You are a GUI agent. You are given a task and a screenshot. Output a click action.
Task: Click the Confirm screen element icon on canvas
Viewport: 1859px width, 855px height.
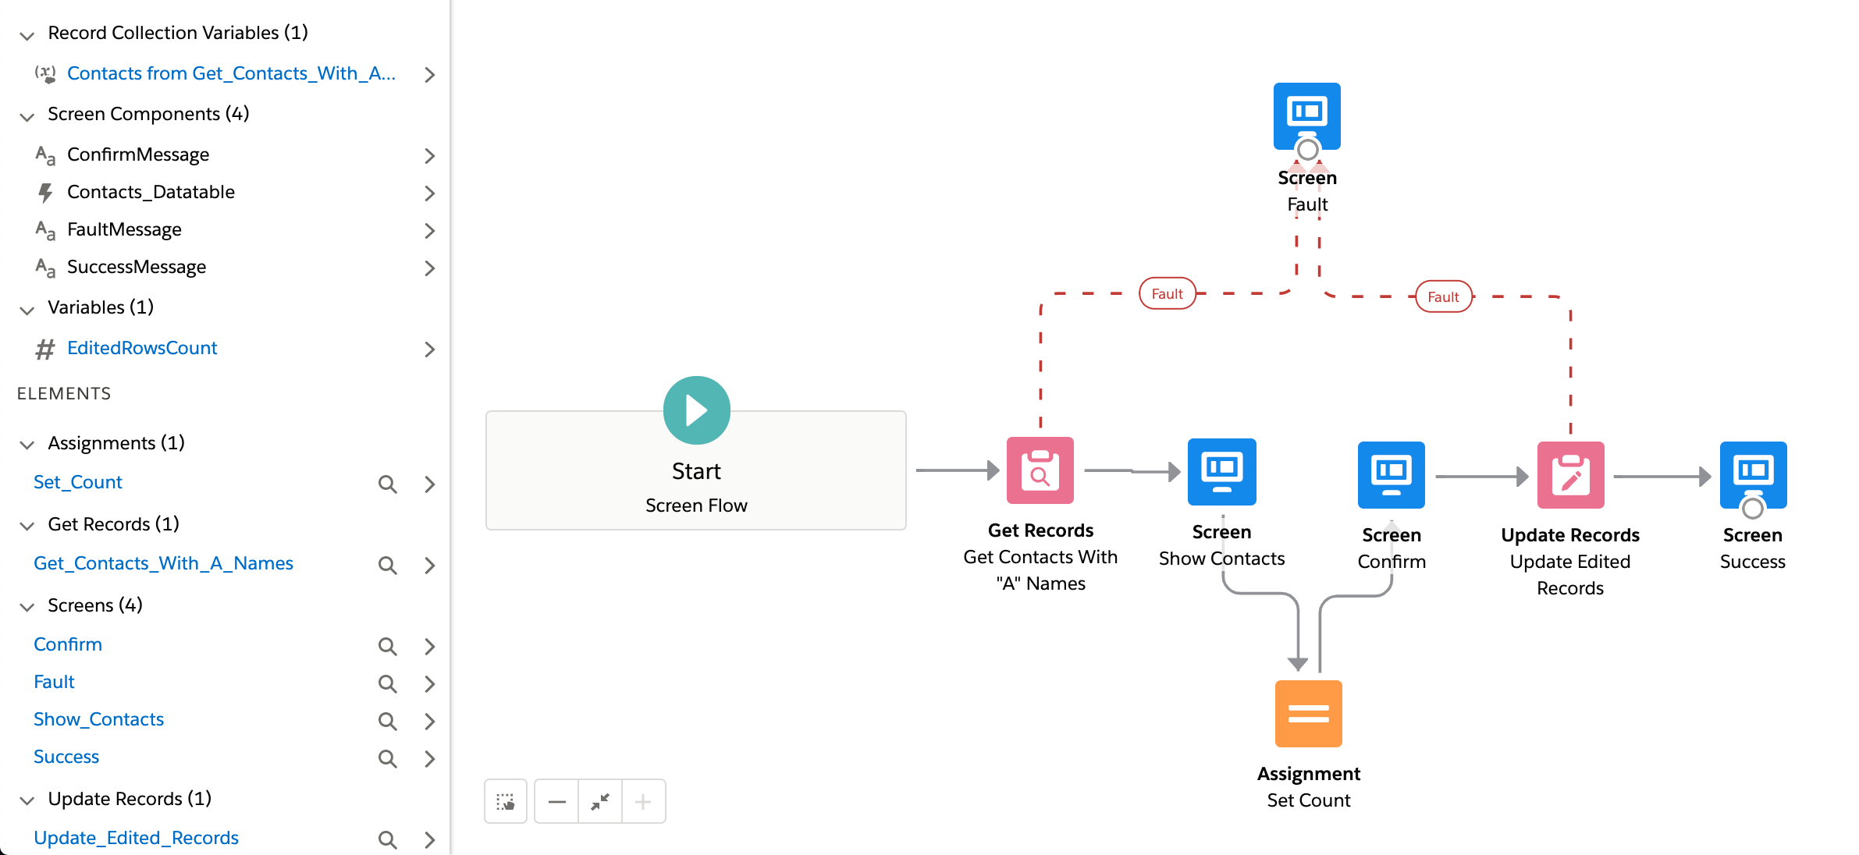1391,474
